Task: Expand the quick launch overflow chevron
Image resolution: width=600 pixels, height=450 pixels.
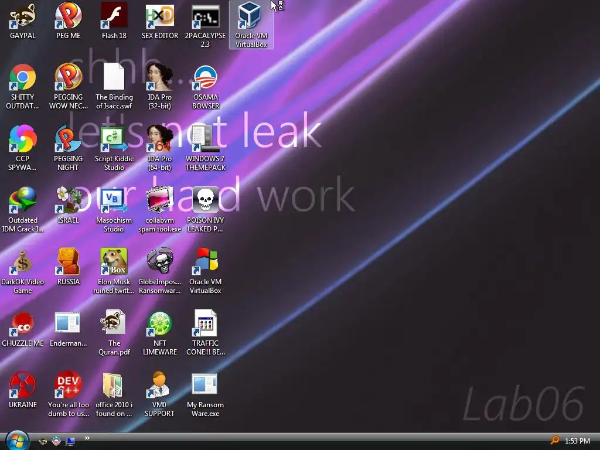Action: [87, 438]
